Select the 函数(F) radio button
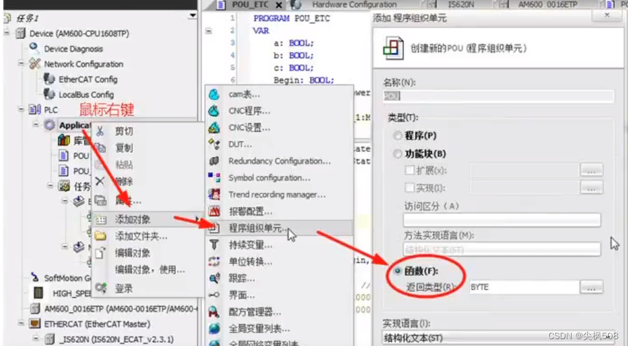Image resolution: width=628 pixels, height=346 pixels. click(398, 271)
